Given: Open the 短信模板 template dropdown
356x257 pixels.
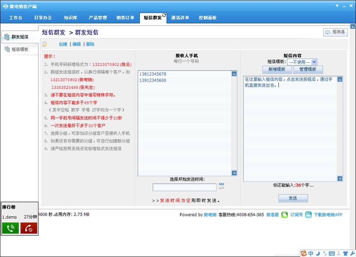Looking at the screenshot, I should 314,62.
